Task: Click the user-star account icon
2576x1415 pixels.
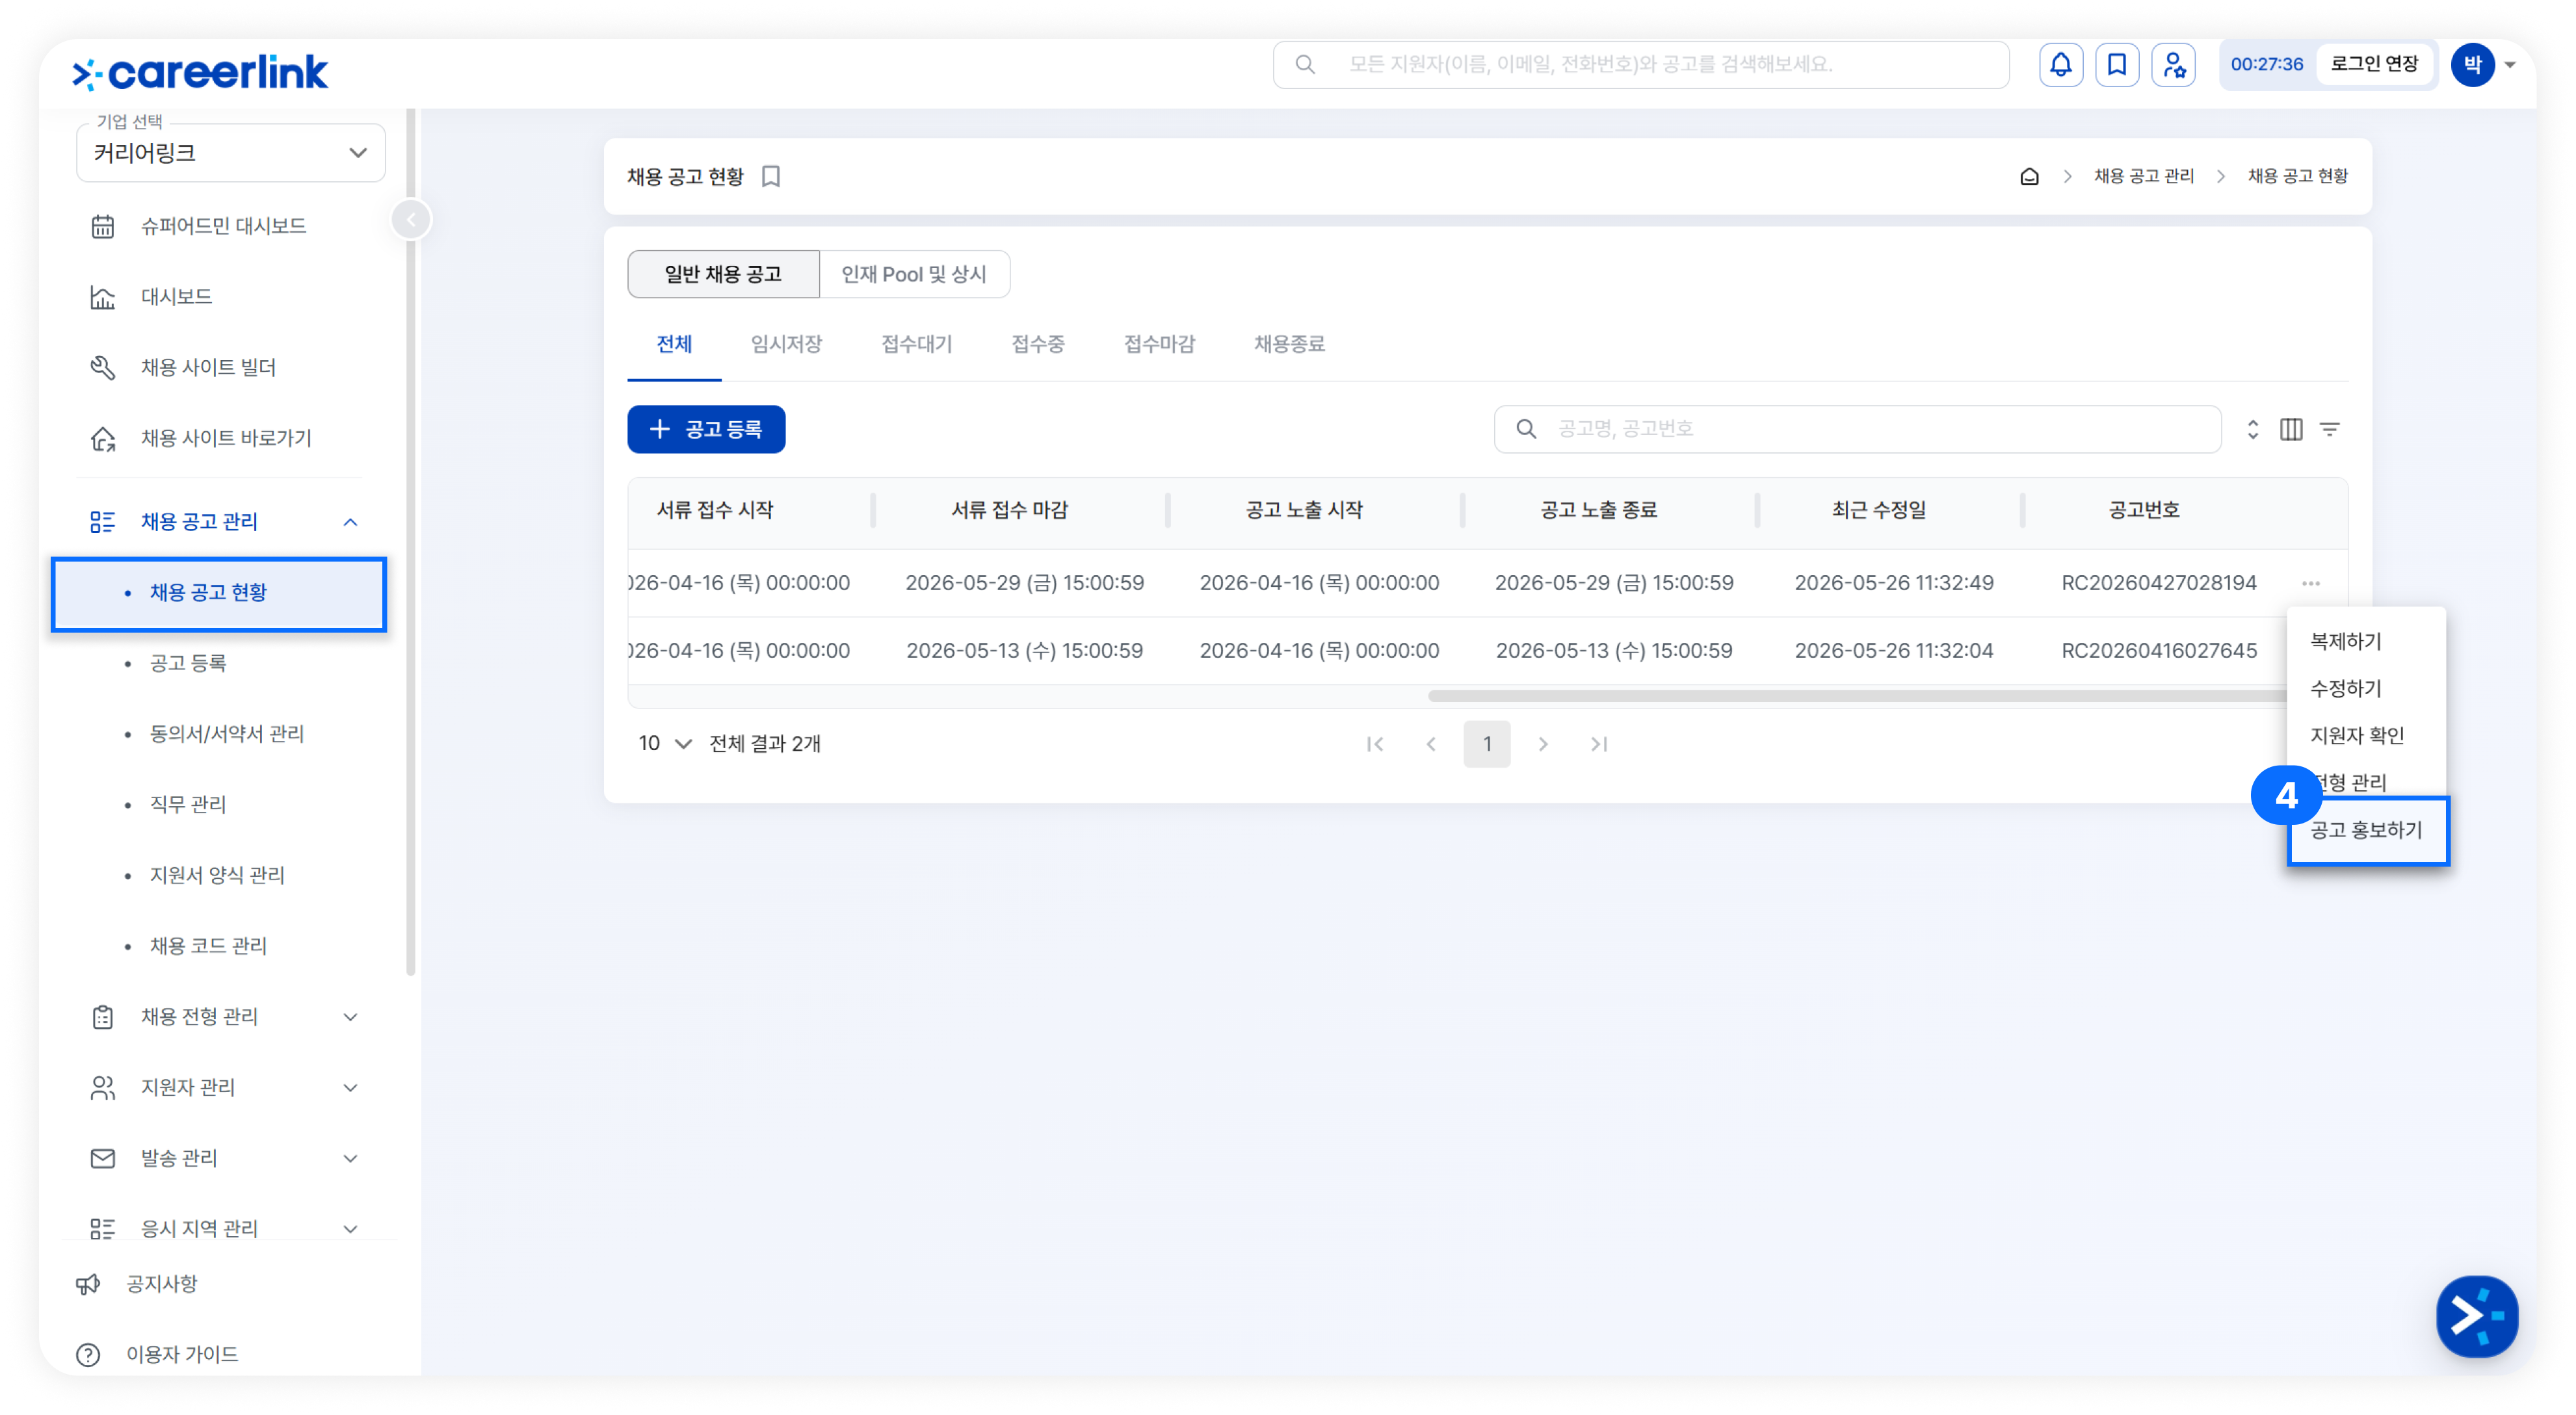Action: [2173, 65]
